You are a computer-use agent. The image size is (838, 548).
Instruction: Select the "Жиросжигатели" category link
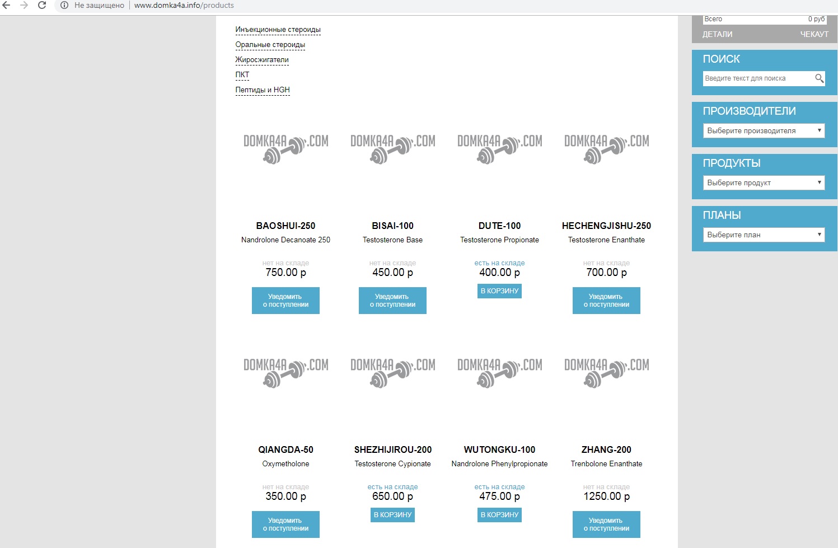[262, 60]
